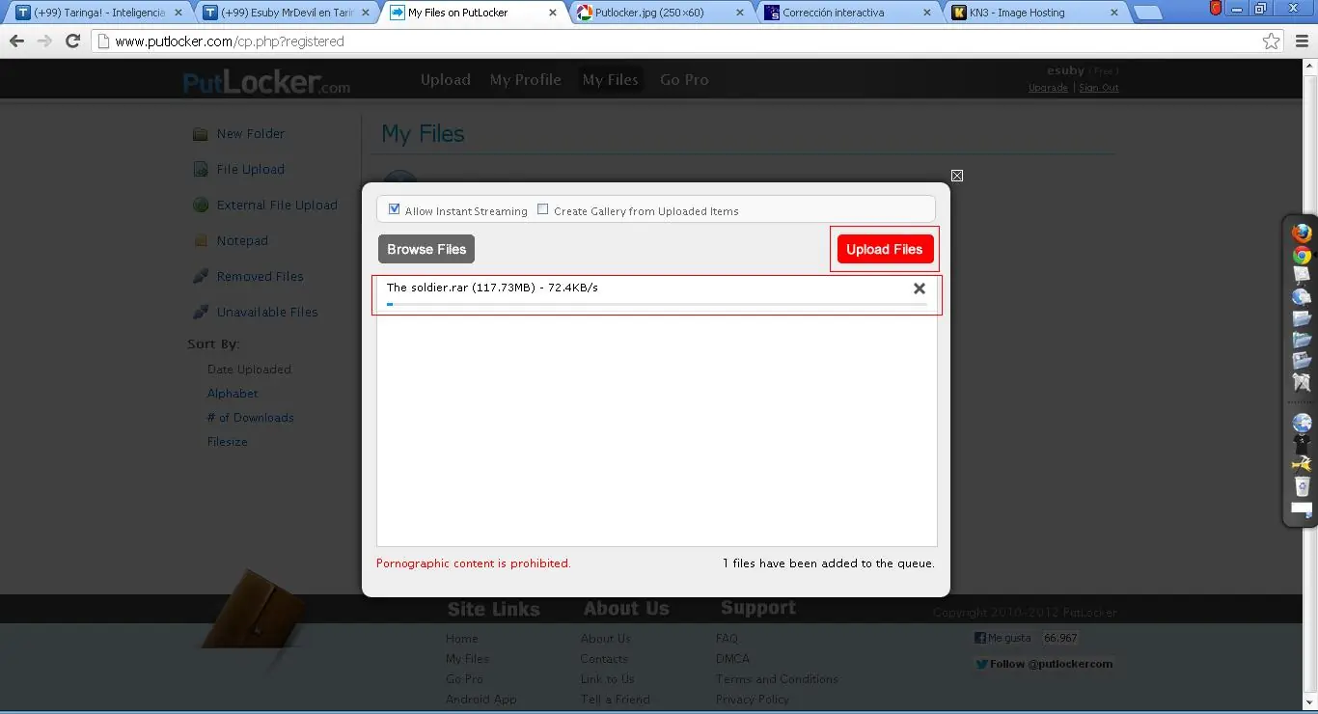Open the FAQ footer link
The image size is (1318, 714).
(x=727, y=639)
